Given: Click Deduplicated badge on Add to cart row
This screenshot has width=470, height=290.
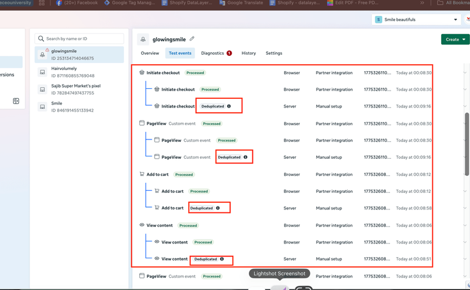Looking at the screenshot, I should [x=201, y=208].
